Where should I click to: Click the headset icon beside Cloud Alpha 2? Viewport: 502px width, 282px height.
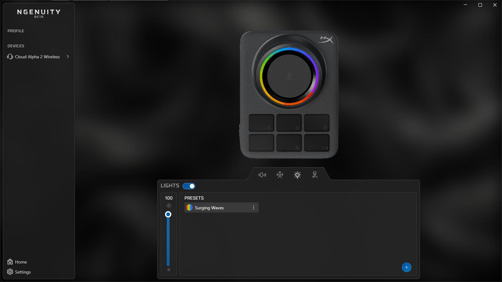coord(10,57)
